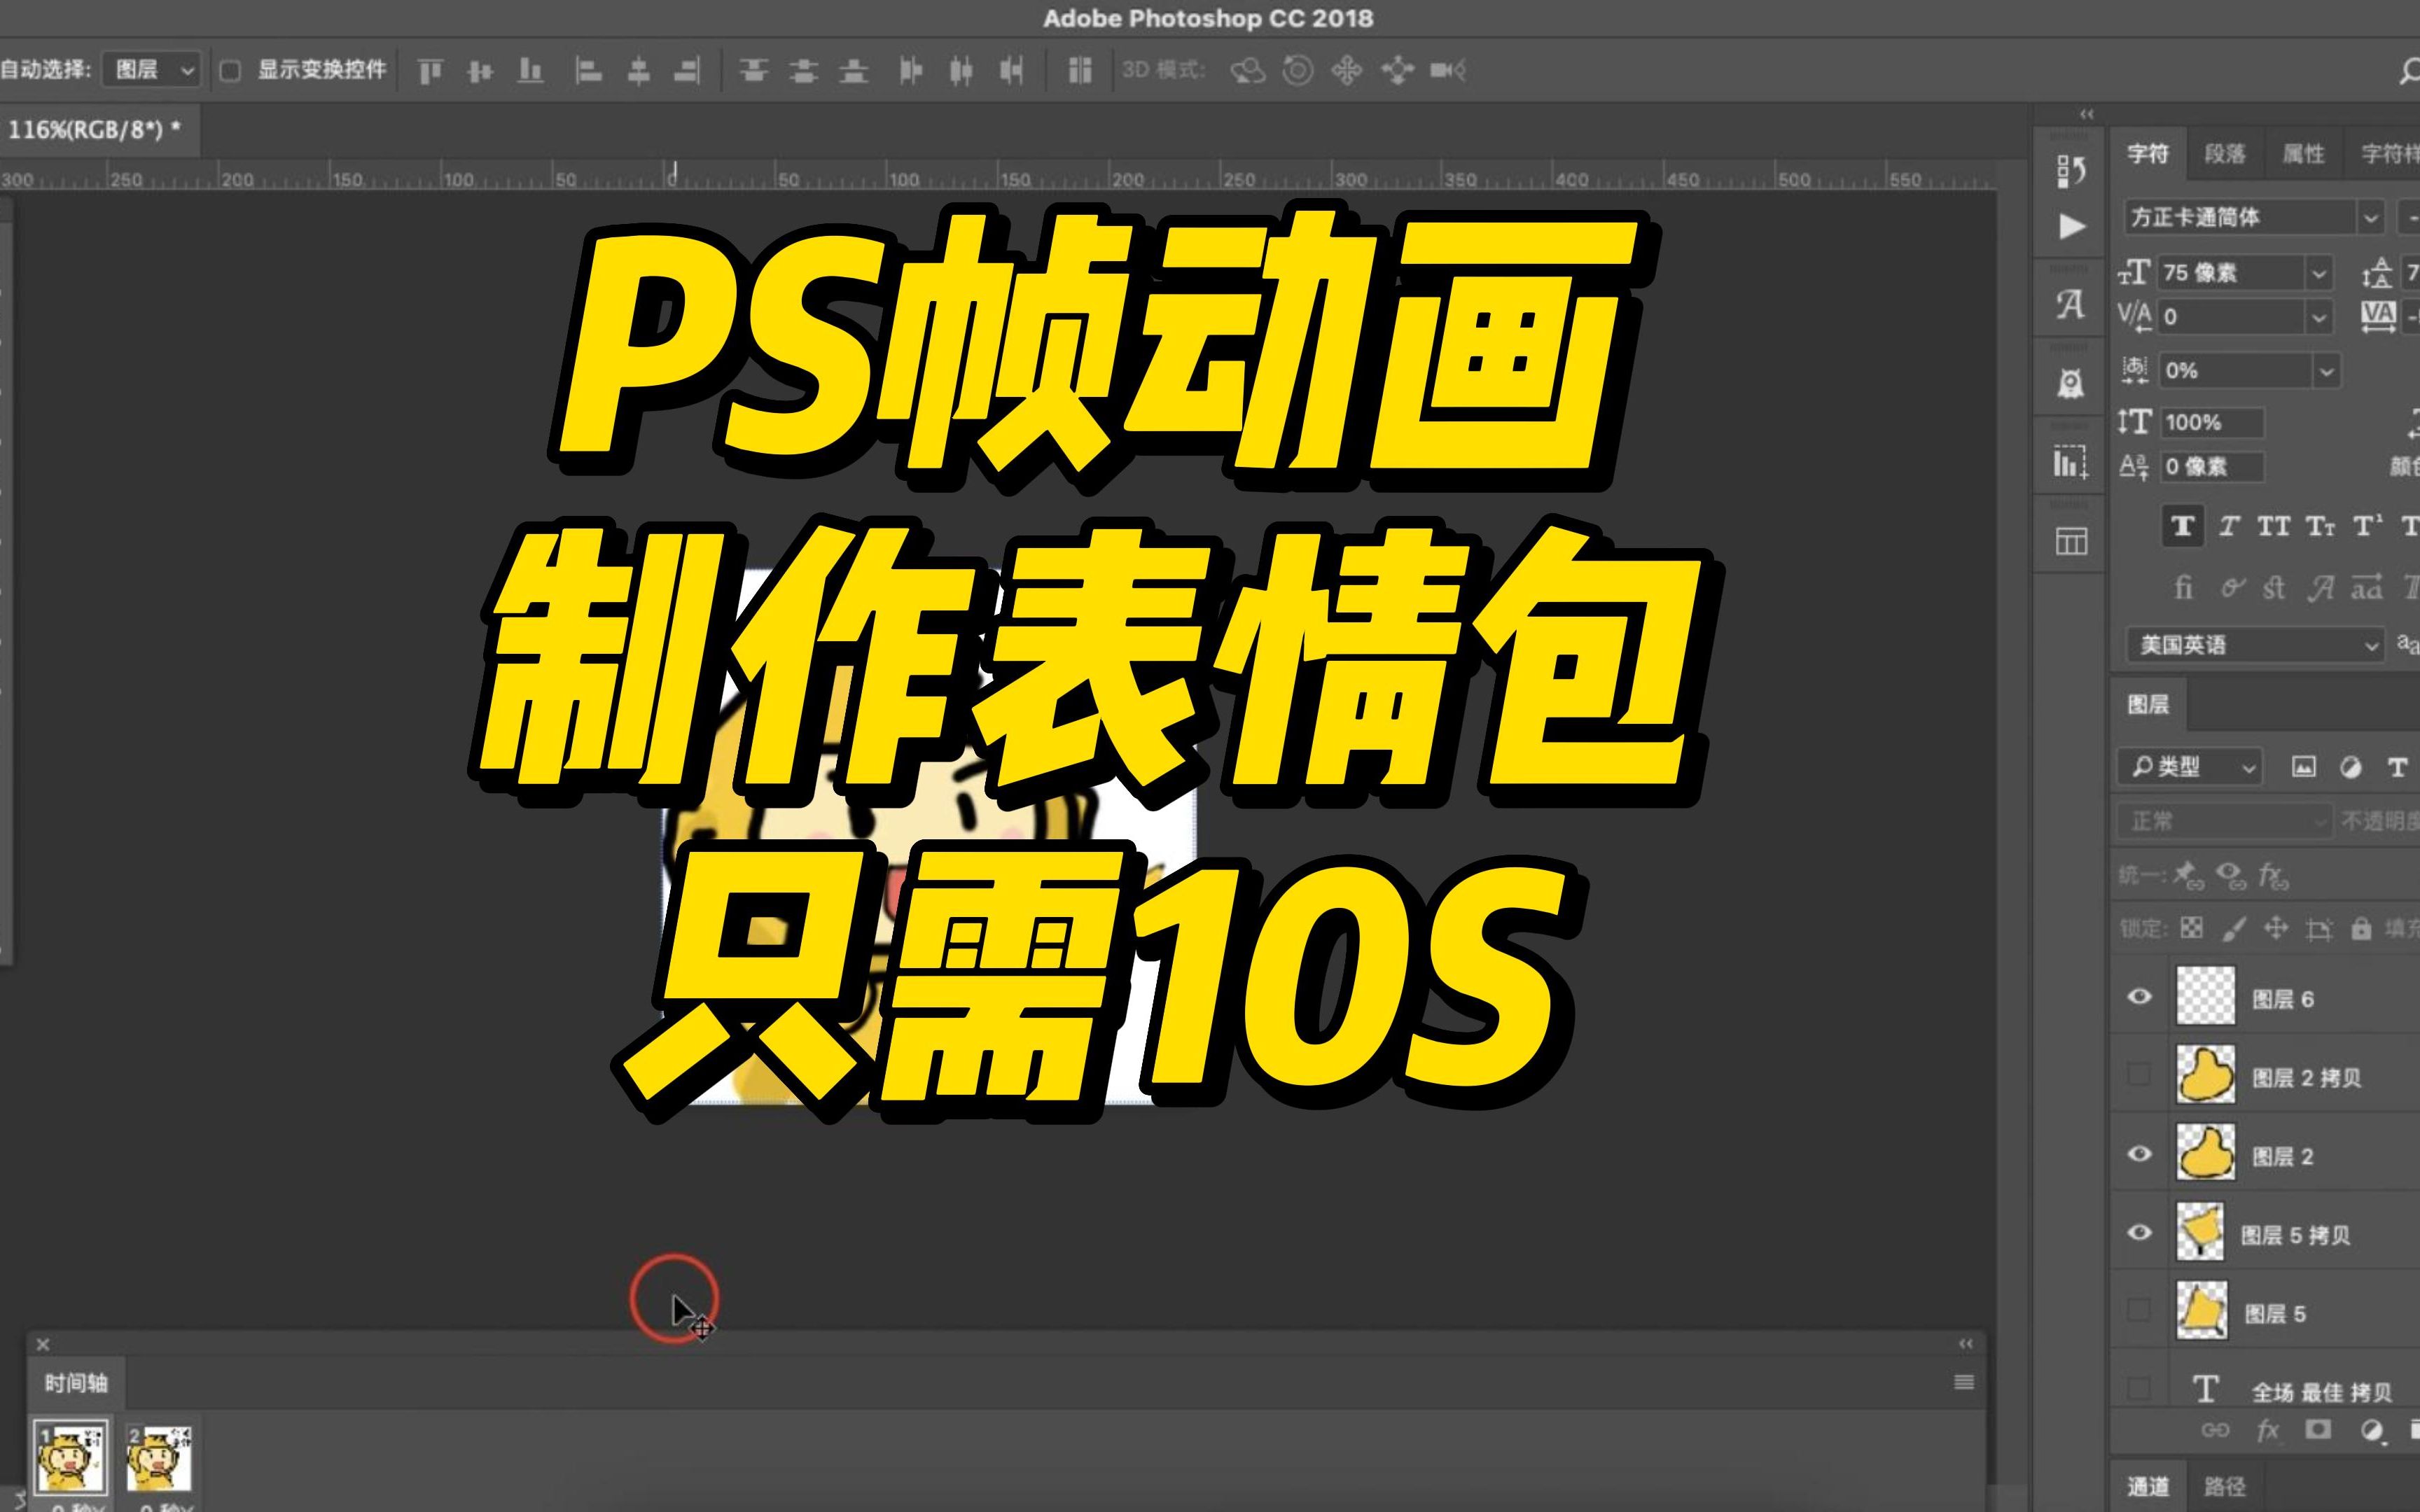
Task: Select the faux bold icon in Character panel
Action: click(x=2183, y=526)
